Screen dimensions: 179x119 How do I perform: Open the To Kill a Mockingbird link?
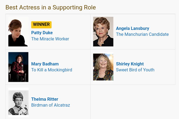point(52,70)
